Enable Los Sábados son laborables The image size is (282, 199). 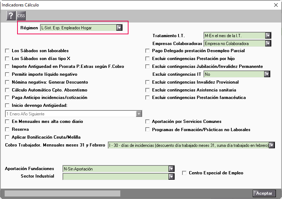[x=7, y=51]
